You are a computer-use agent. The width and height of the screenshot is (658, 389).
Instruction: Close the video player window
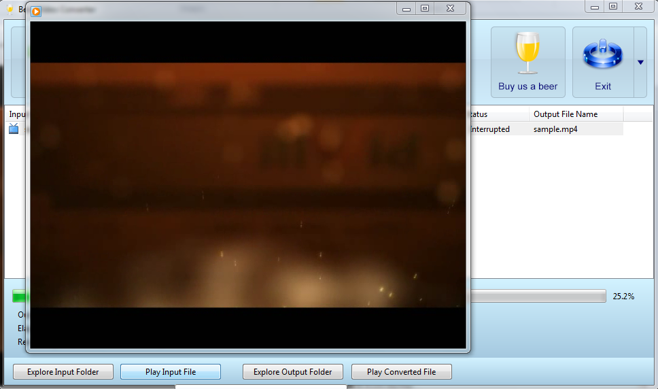[x=450, y=8]
